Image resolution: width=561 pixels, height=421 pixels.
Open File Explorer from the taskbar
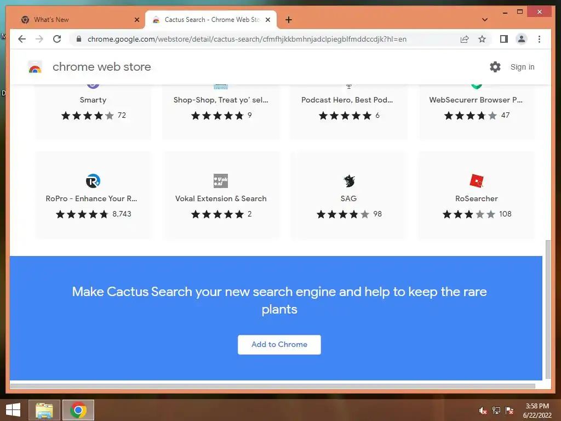click(x=44, y=410)
